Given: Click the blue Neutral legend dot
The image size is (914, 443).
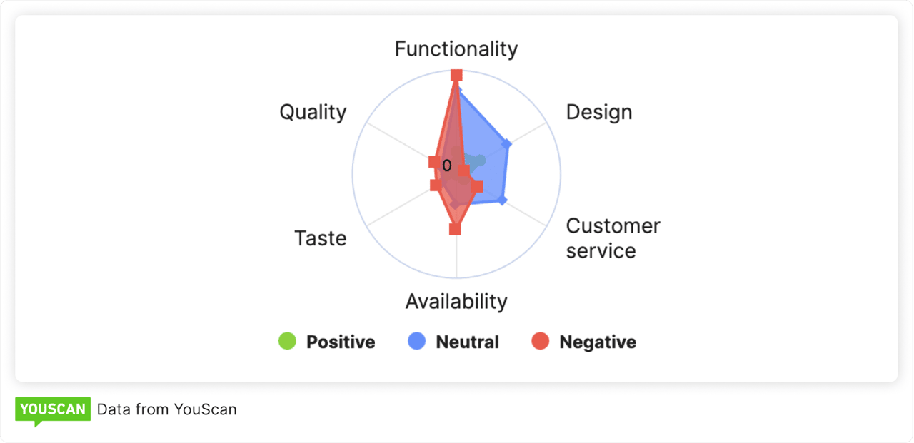Looking at the screenshot, I should click(416, 342).
